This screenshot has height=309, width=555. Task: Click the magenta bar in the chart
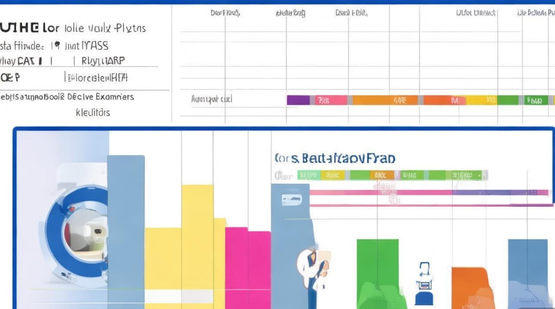(x=248, y=268)
